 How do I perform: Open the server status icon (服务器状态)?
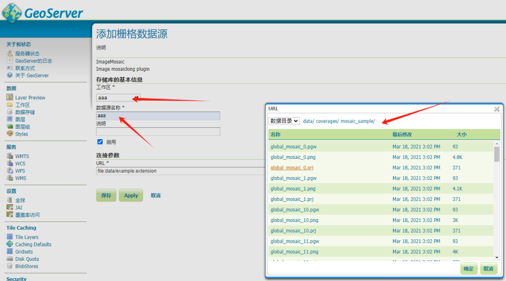10,53
